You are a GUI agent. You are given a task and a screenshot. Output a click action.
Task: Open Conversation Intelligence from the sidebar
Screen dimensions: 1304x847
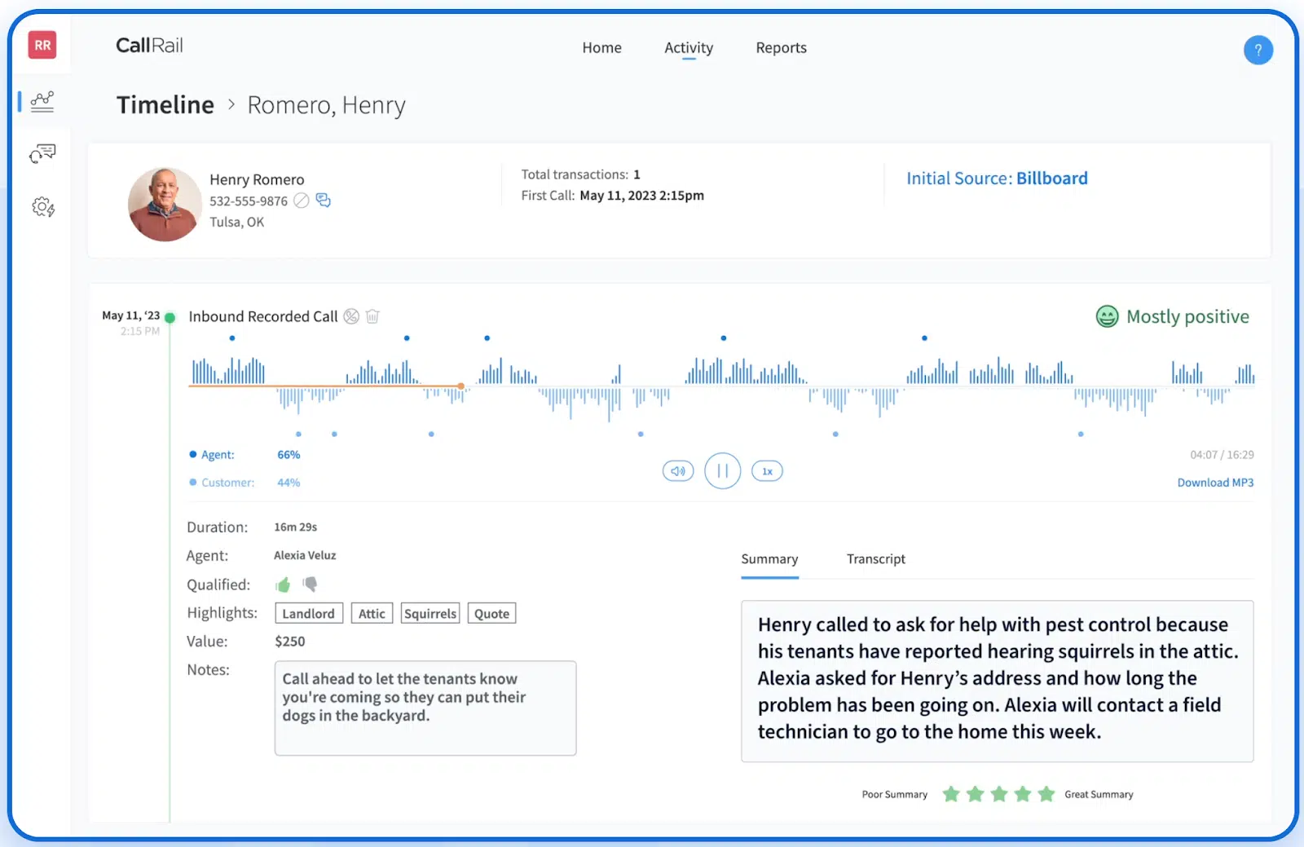click(x=44, y=153)
